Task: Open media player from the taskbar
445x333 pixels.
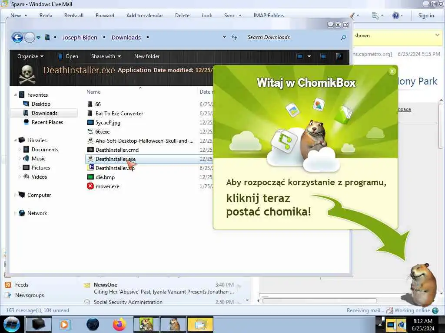Action: [x=65, y=324]
